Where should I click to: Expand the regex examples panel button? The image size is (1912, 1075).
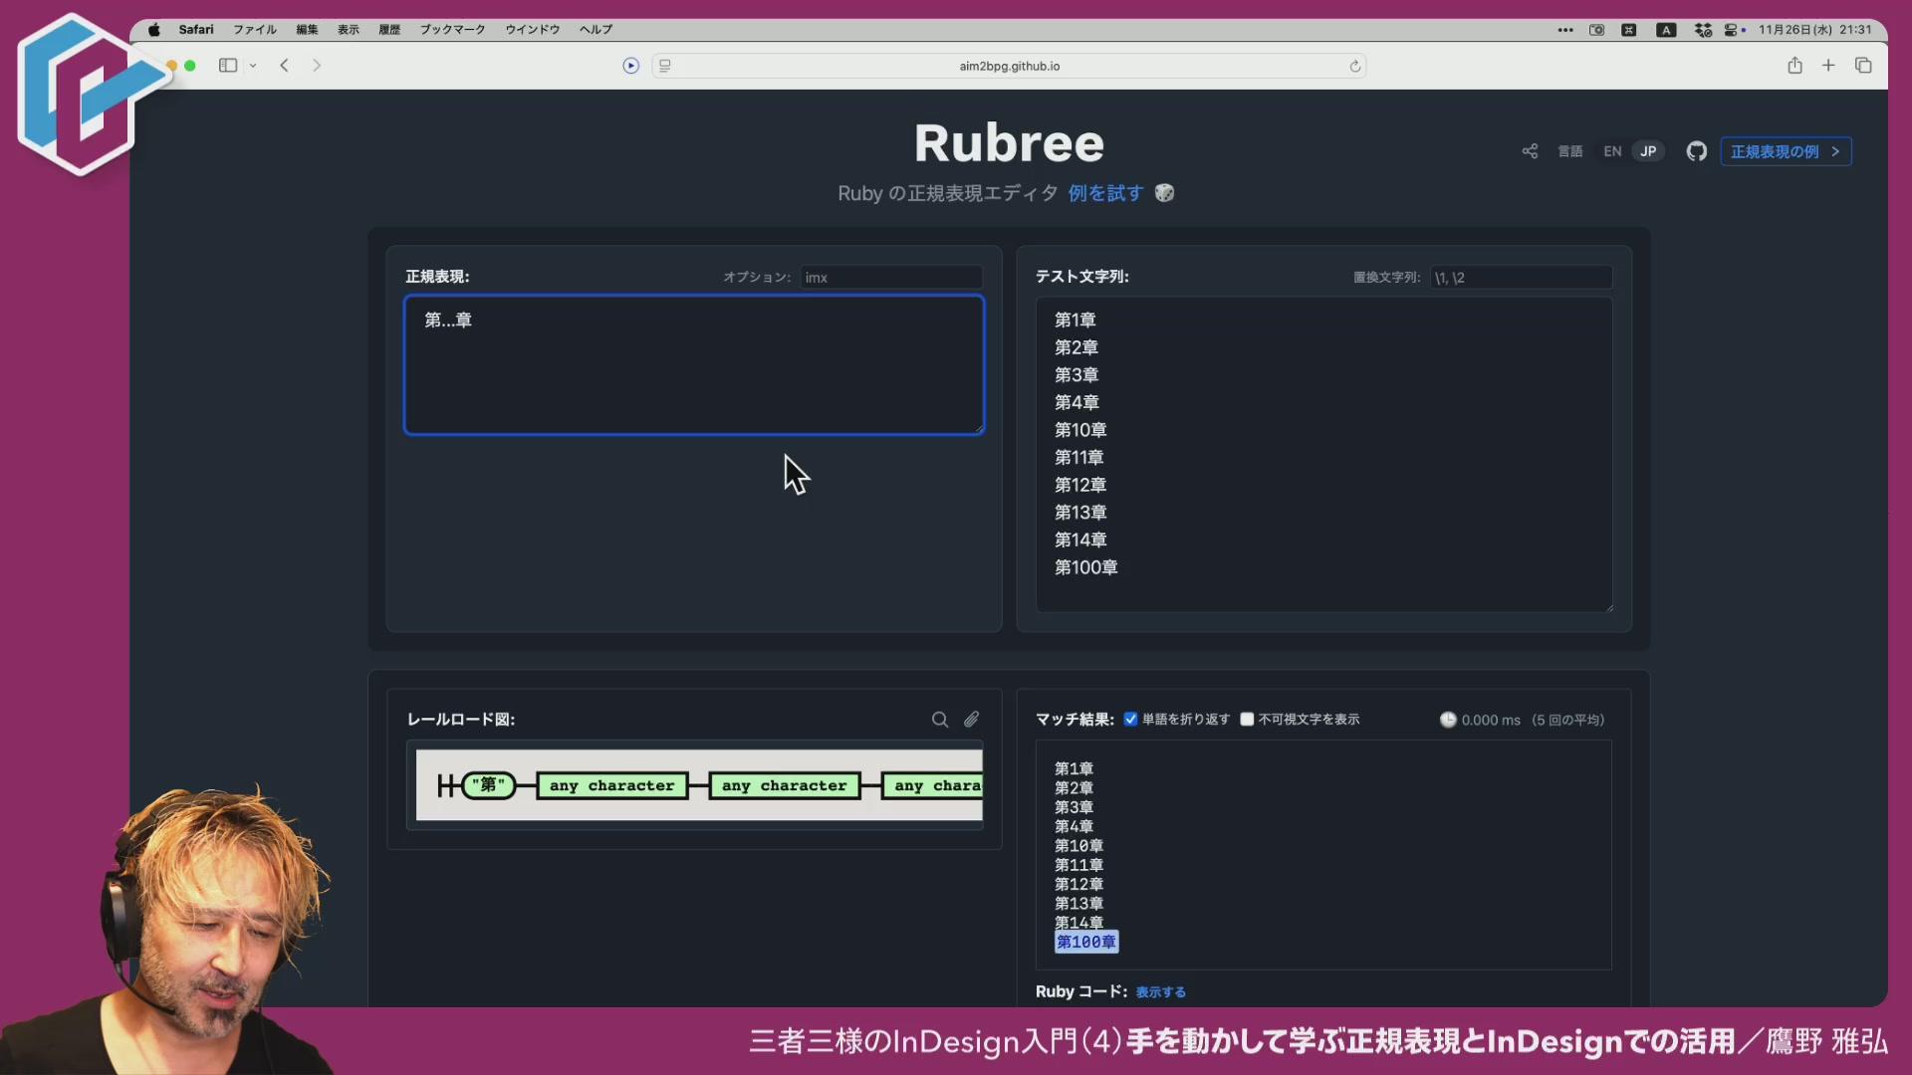(1785, 151)
